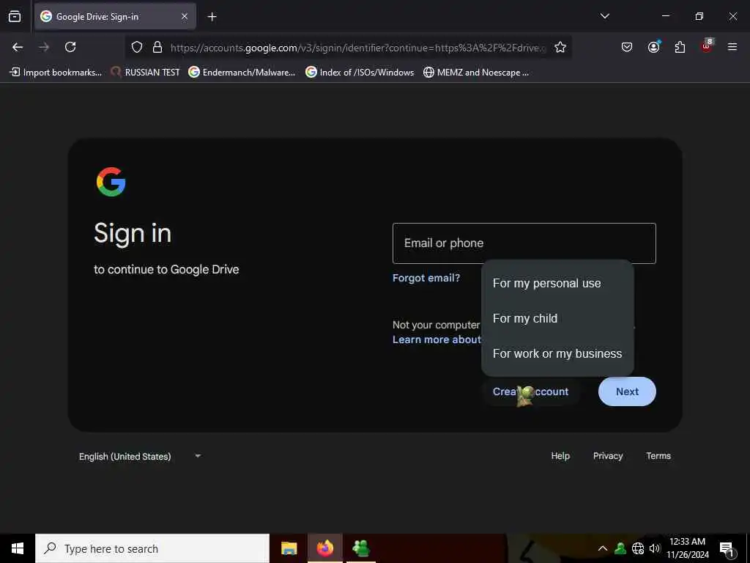Choose For work or my business
750x563 pixels.
coord(557,353)
